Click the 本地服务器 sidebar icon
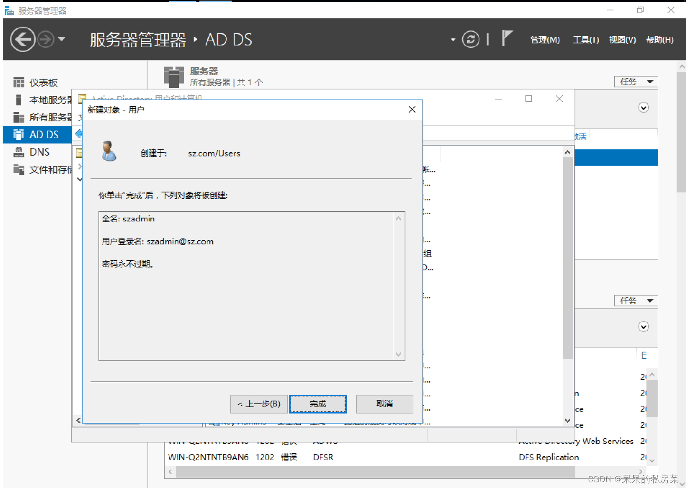686x488 pixels. [x=19, y=100]
